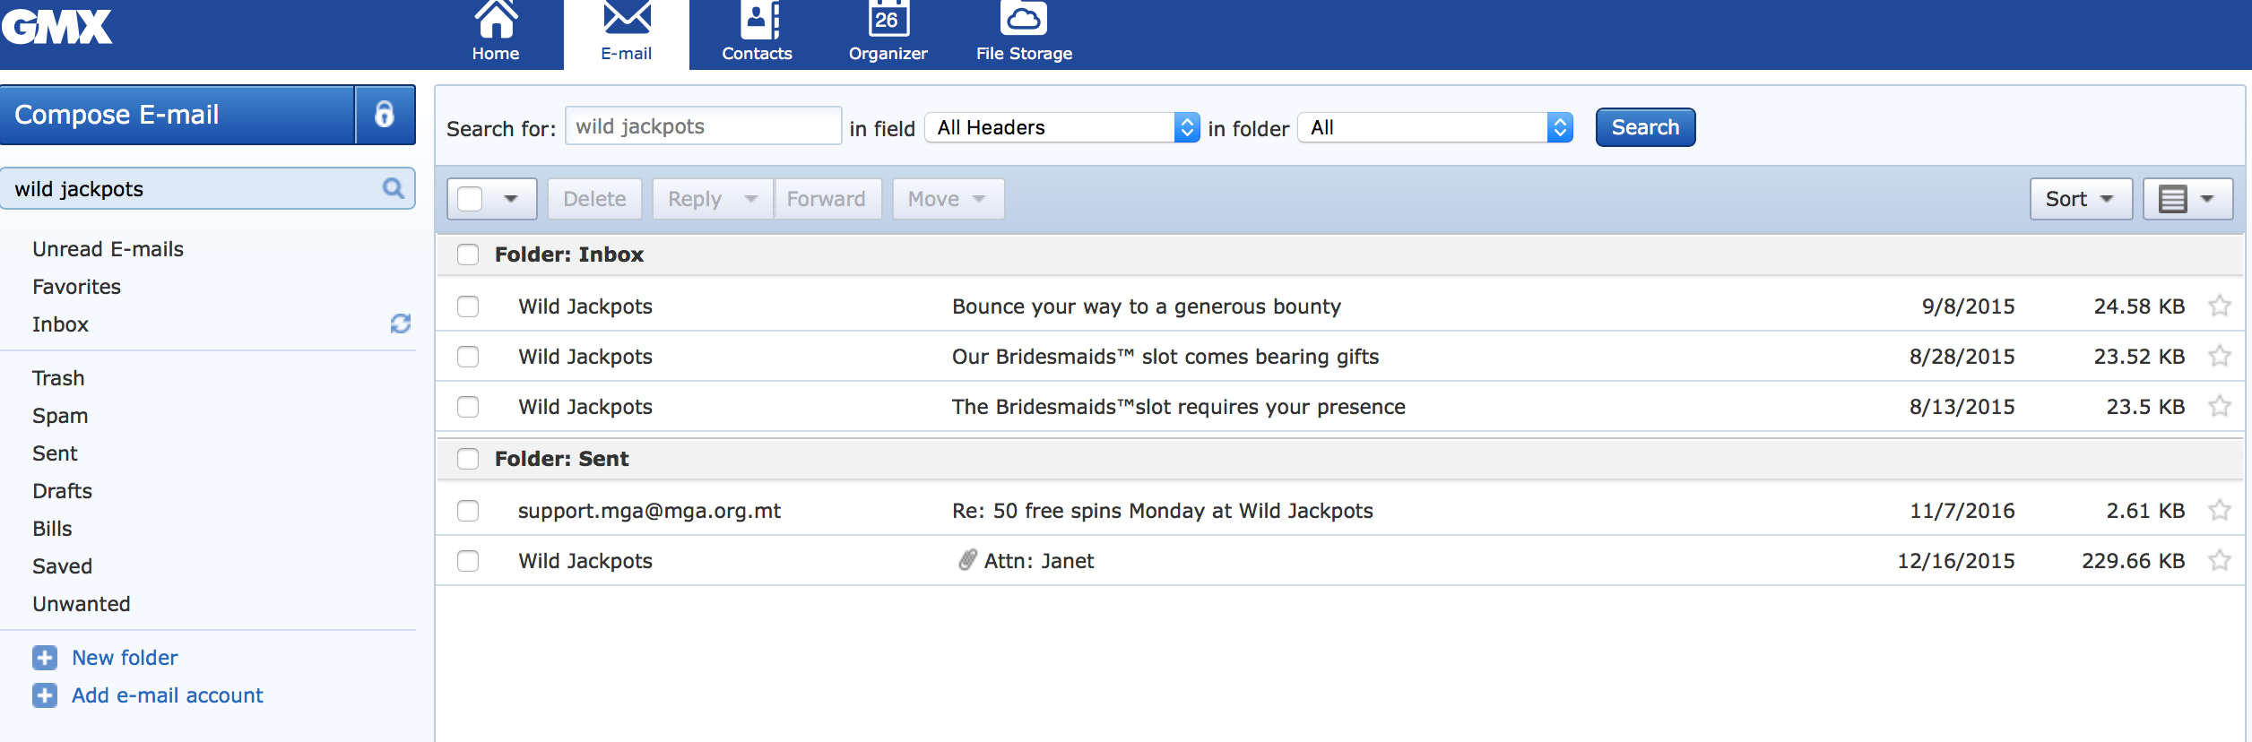Star the 'Bounce your way' e-mail
Screen dimensions: 2252x742
(x=2220, y=306)
